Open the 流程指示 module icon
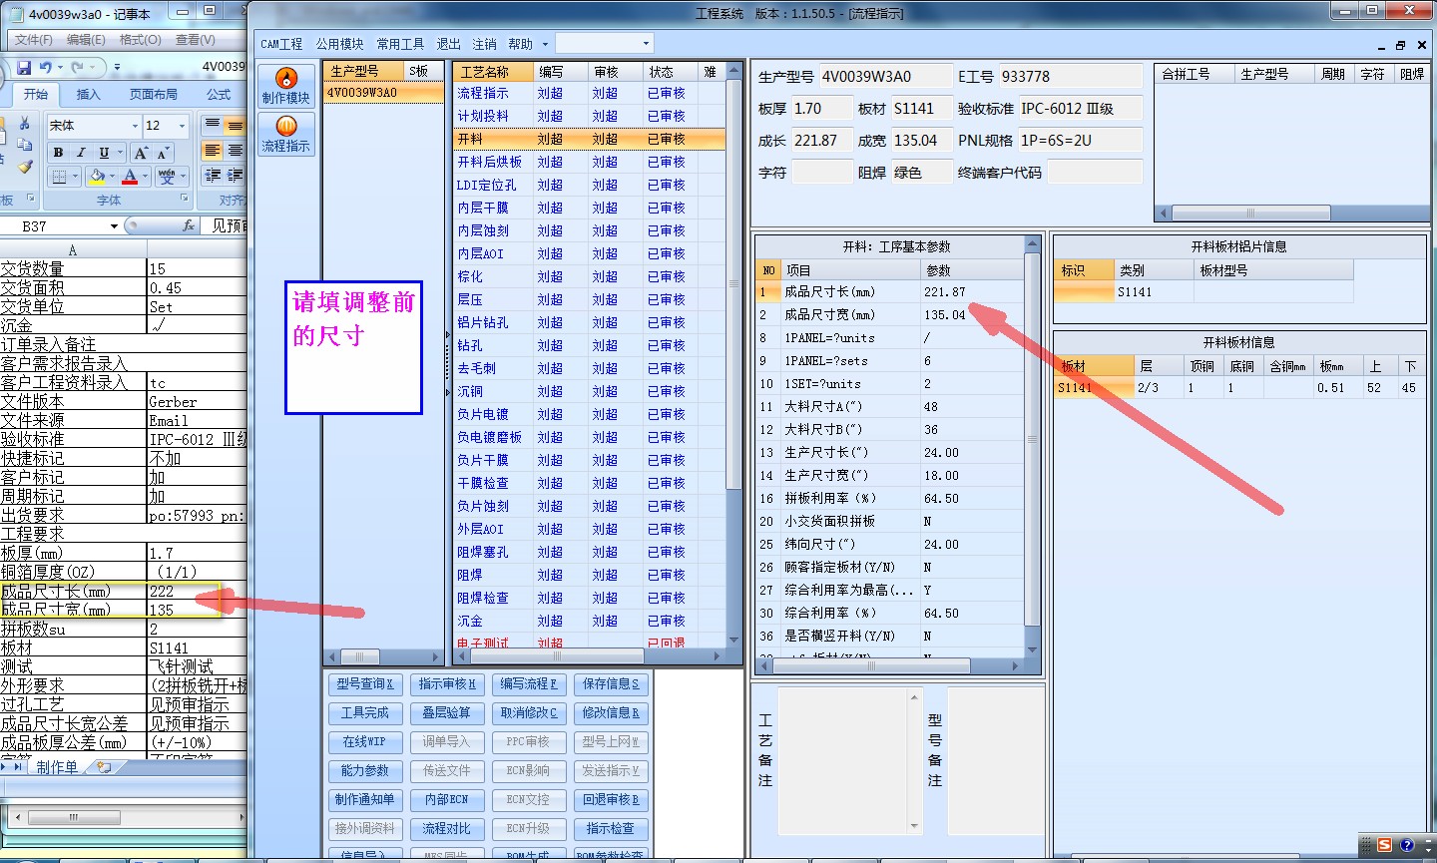The height and width of the screenshot is (863, 1437). 285,134
